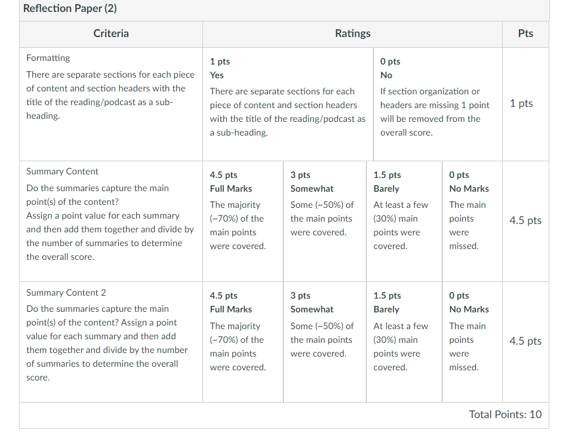Select the Formatting 1 pts Yes rating
569x442 pixels.
click(288, 104)
